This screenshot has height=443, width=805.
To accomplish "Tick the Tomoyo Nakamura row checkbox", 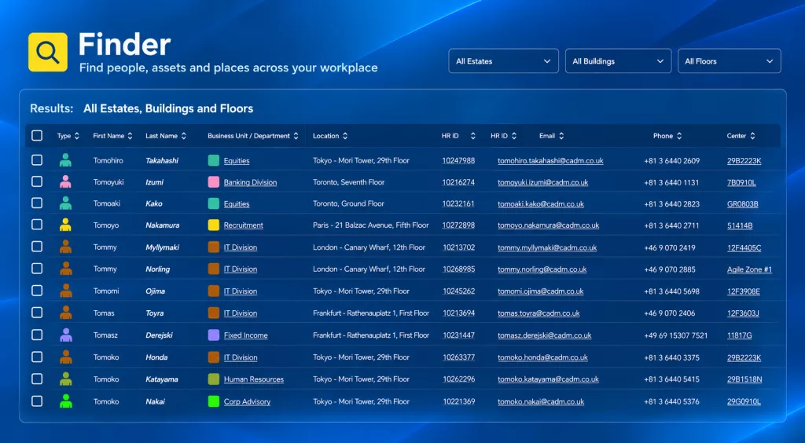I will [x=37, y=225].
